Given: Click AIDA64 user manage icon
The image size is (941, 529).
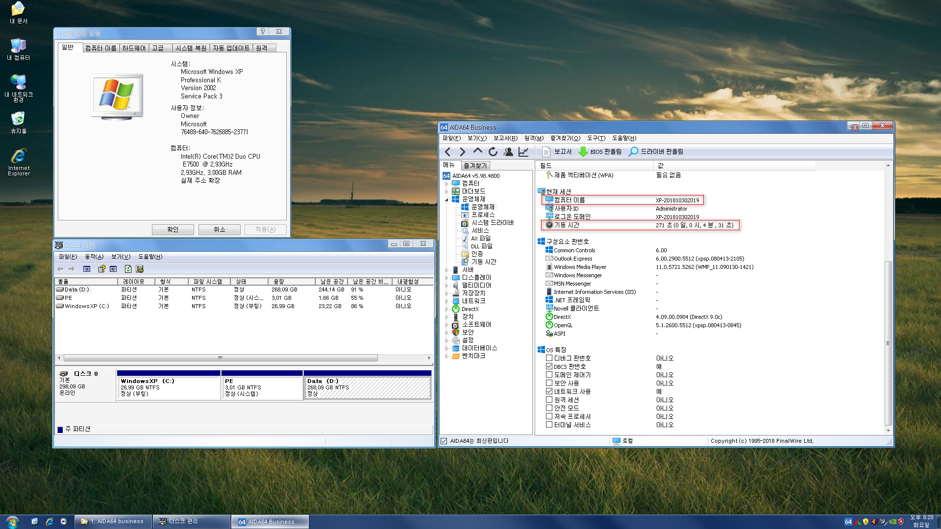Looking at the screenshot, I should (508, 152).
